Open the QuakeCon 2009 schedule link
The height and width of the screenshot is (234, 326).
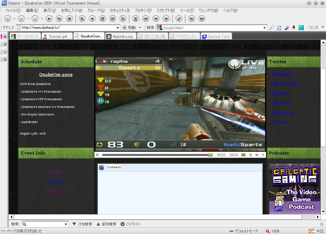pos(56,74)
